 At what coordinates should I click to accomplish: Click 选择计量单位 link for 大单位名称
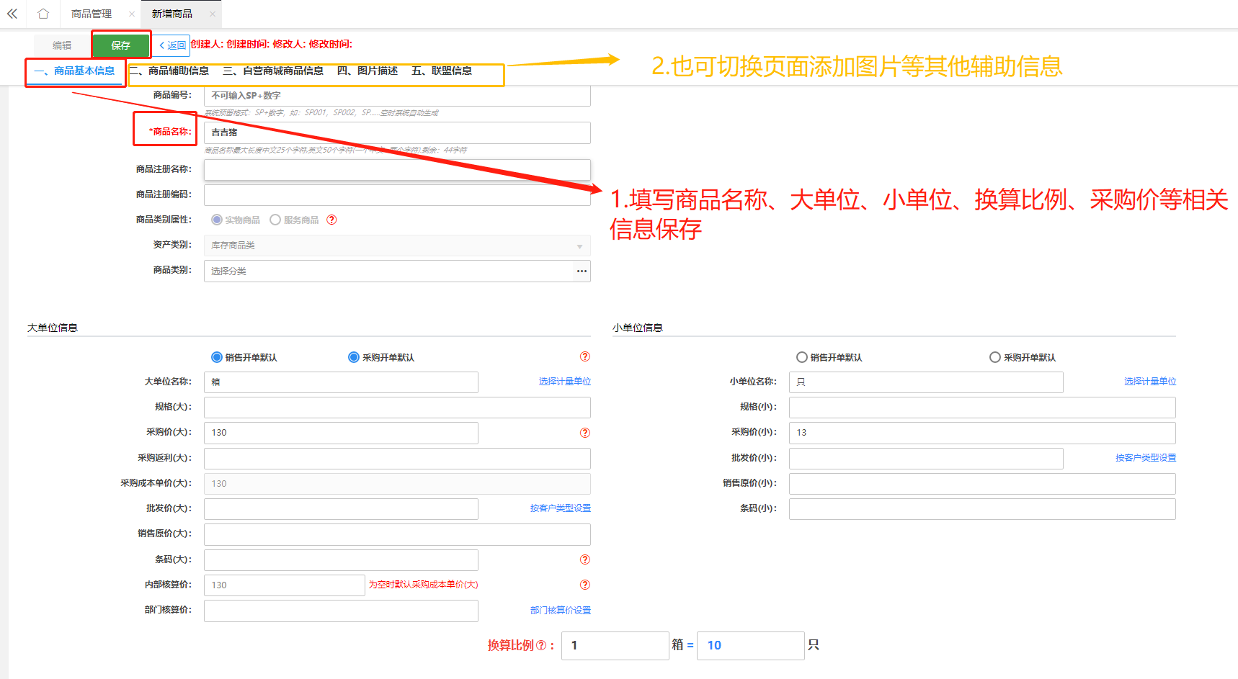tap(564, 382)
